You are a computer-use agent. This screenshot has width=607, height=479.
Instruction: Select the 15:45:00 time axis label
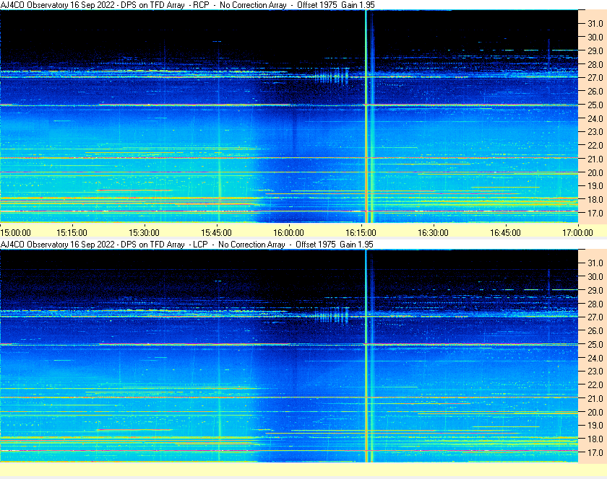click(x=216, y=233)
